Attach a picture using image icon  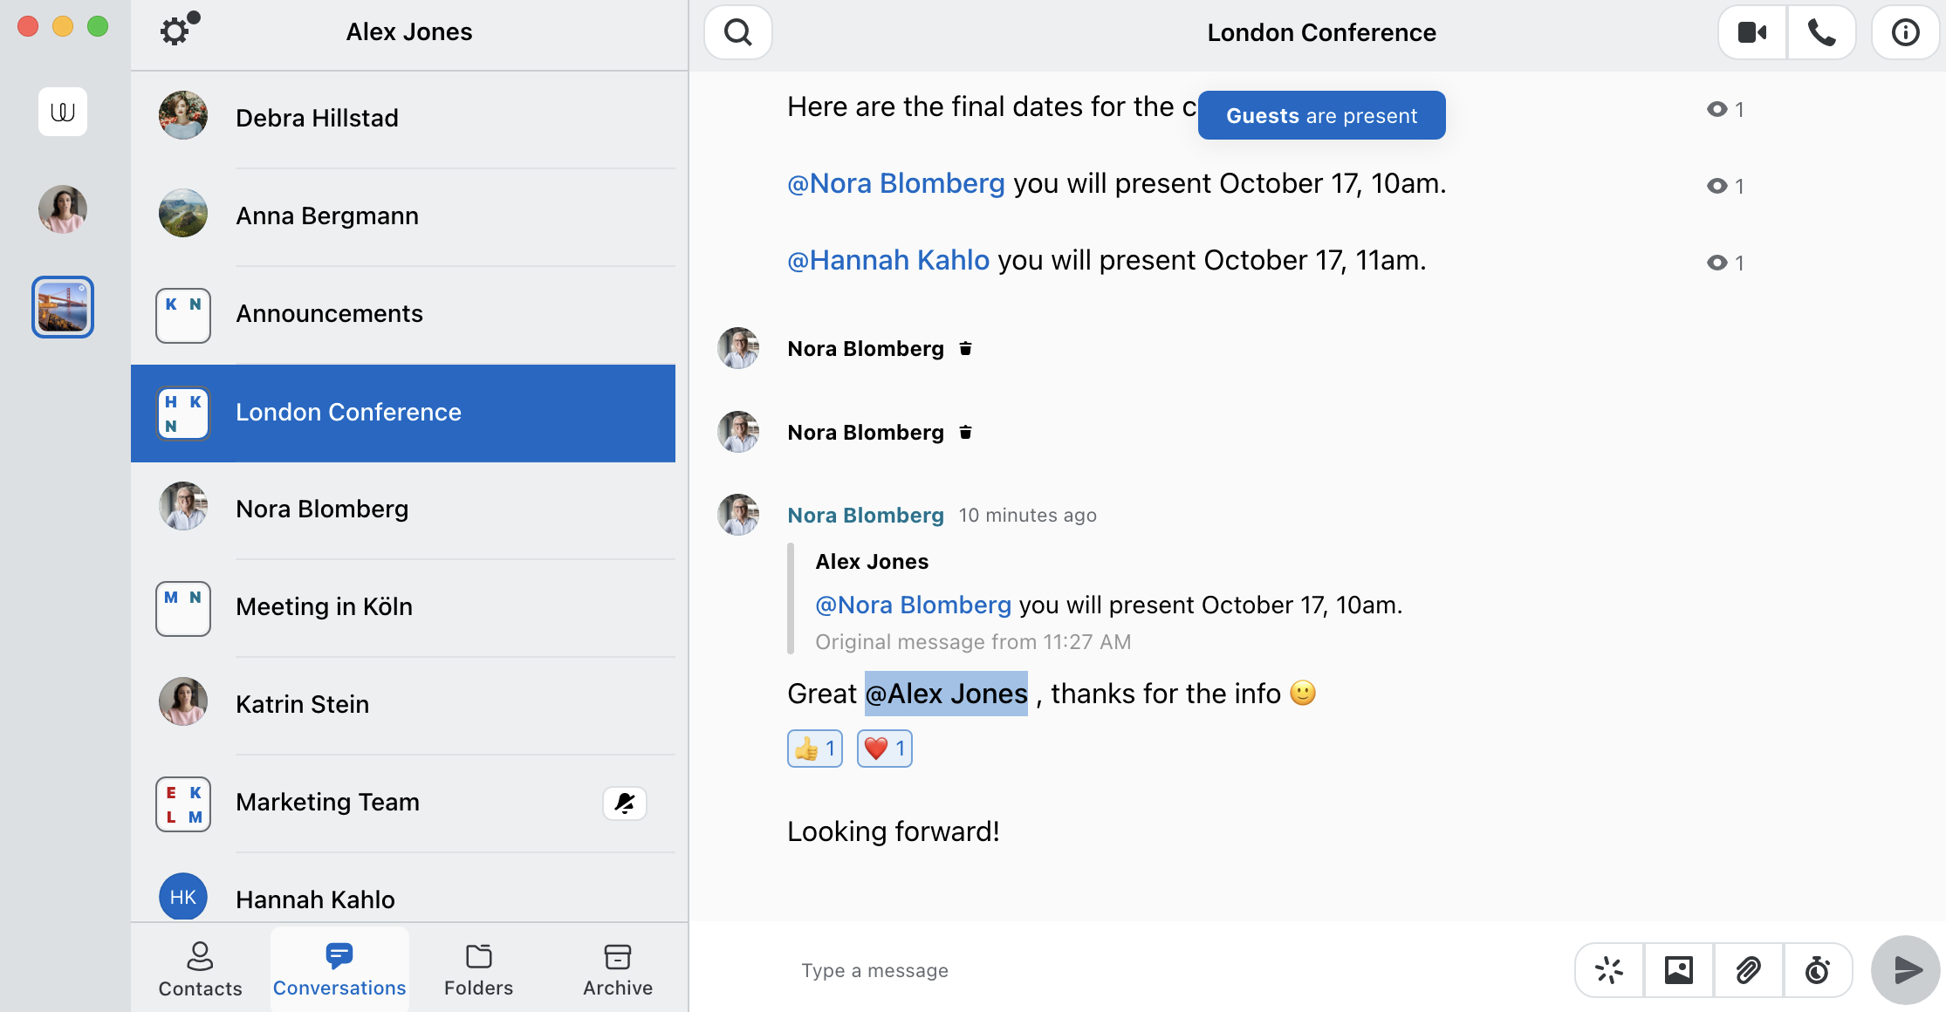click(1679, 970)
